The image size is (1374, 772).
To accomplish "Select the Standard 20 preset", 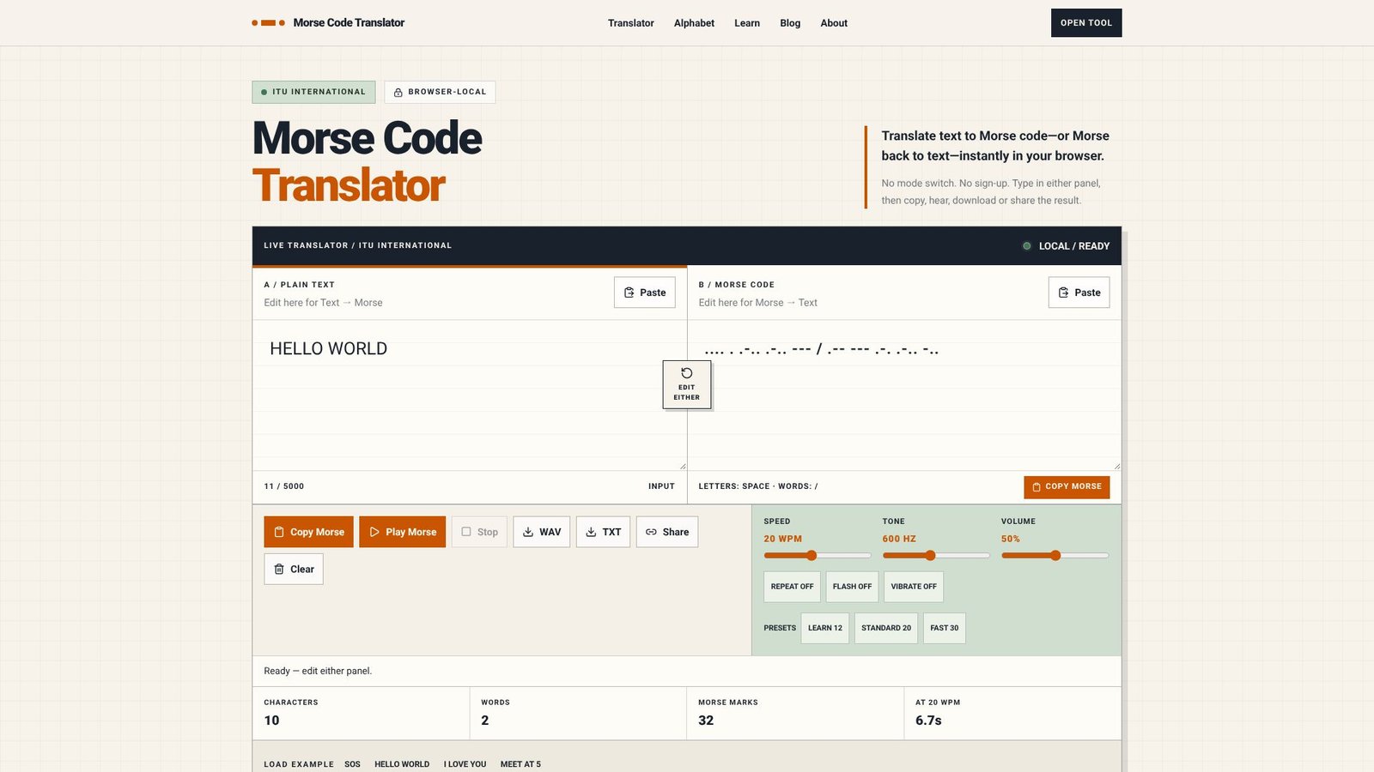I will [x=886, y=628].
